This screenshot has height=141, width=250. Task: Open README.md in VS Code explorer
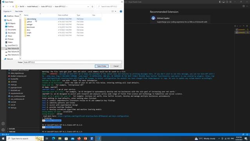point(15,90)
